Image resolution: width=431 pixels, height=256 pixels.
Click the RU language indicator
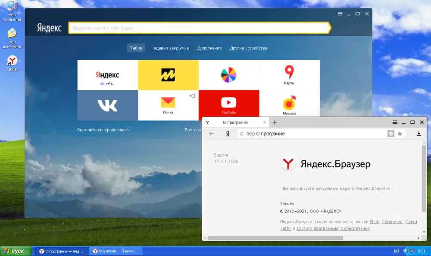tap(396, 251)
